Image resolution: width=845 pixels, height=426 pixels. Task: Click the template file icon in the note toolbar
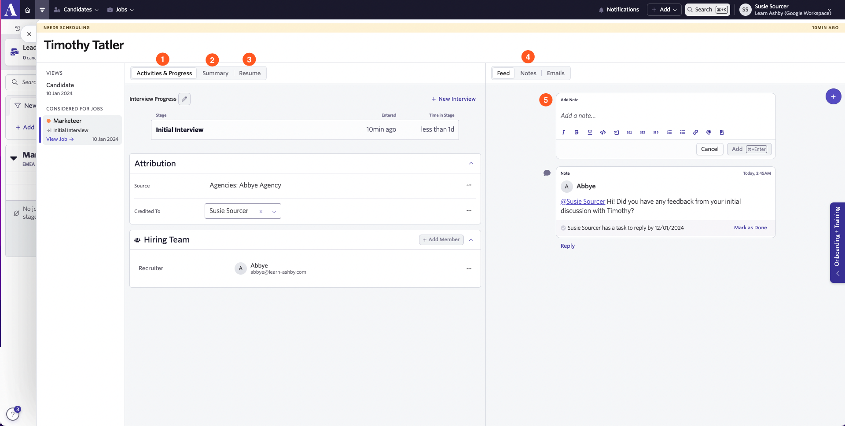coord(722,132)
